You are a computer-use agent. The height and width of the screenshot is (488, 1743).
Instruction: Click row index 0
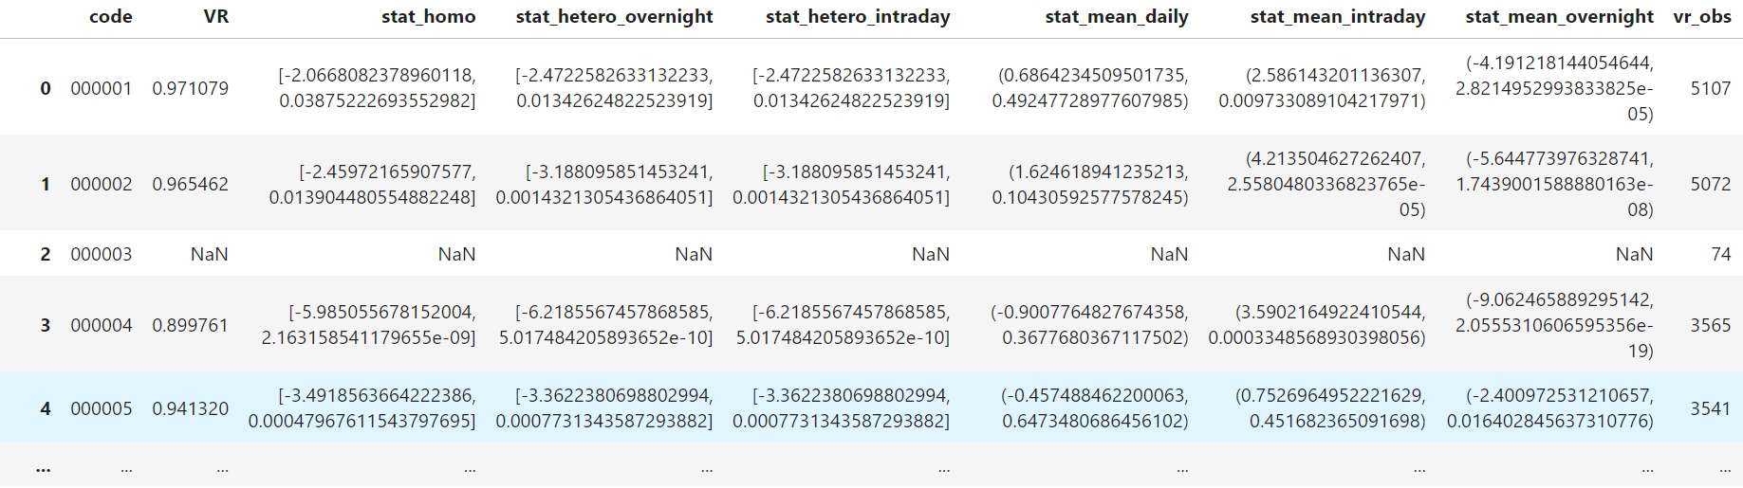coord(45,88)
